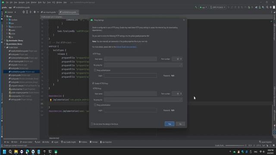This screenshot has height=155, width=276.
Task: Open the Build tool window at bottom
Action: coord(38,142)
